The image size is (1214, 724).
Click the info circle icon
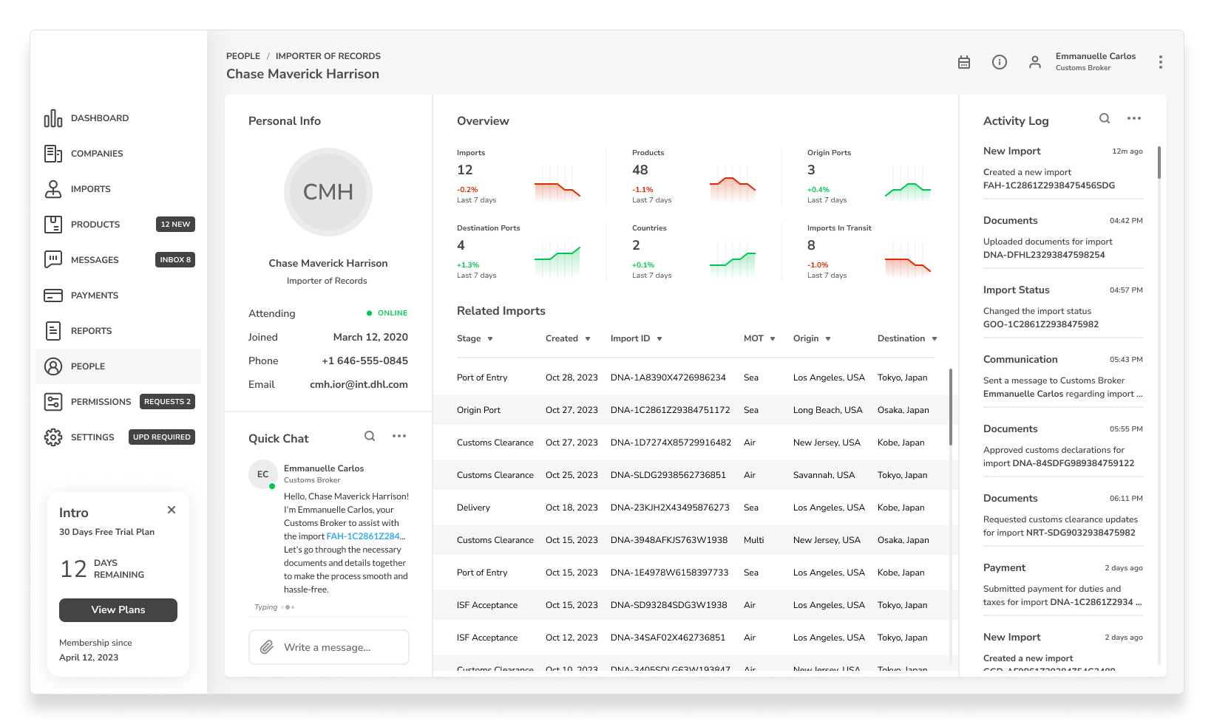1000,62
